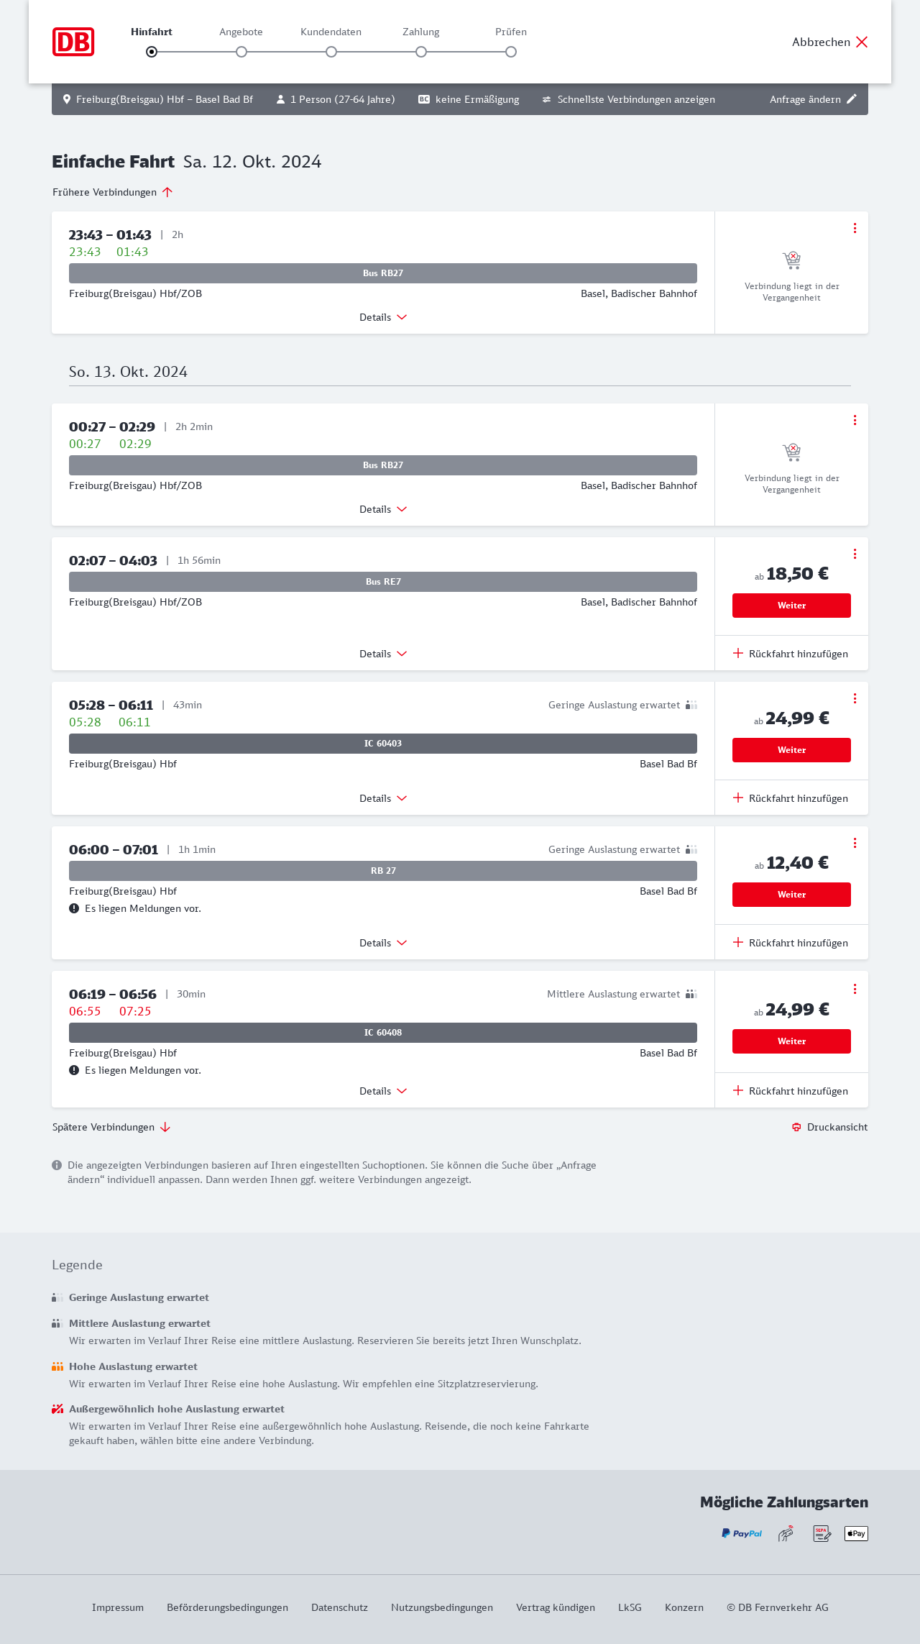Click the Bus RE7 route bar
The image size is (920, 1644).
tap(383, 582)
